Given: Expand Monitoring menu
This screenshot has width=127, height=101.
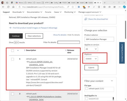Looking at the screenshot, I should 70,12.
